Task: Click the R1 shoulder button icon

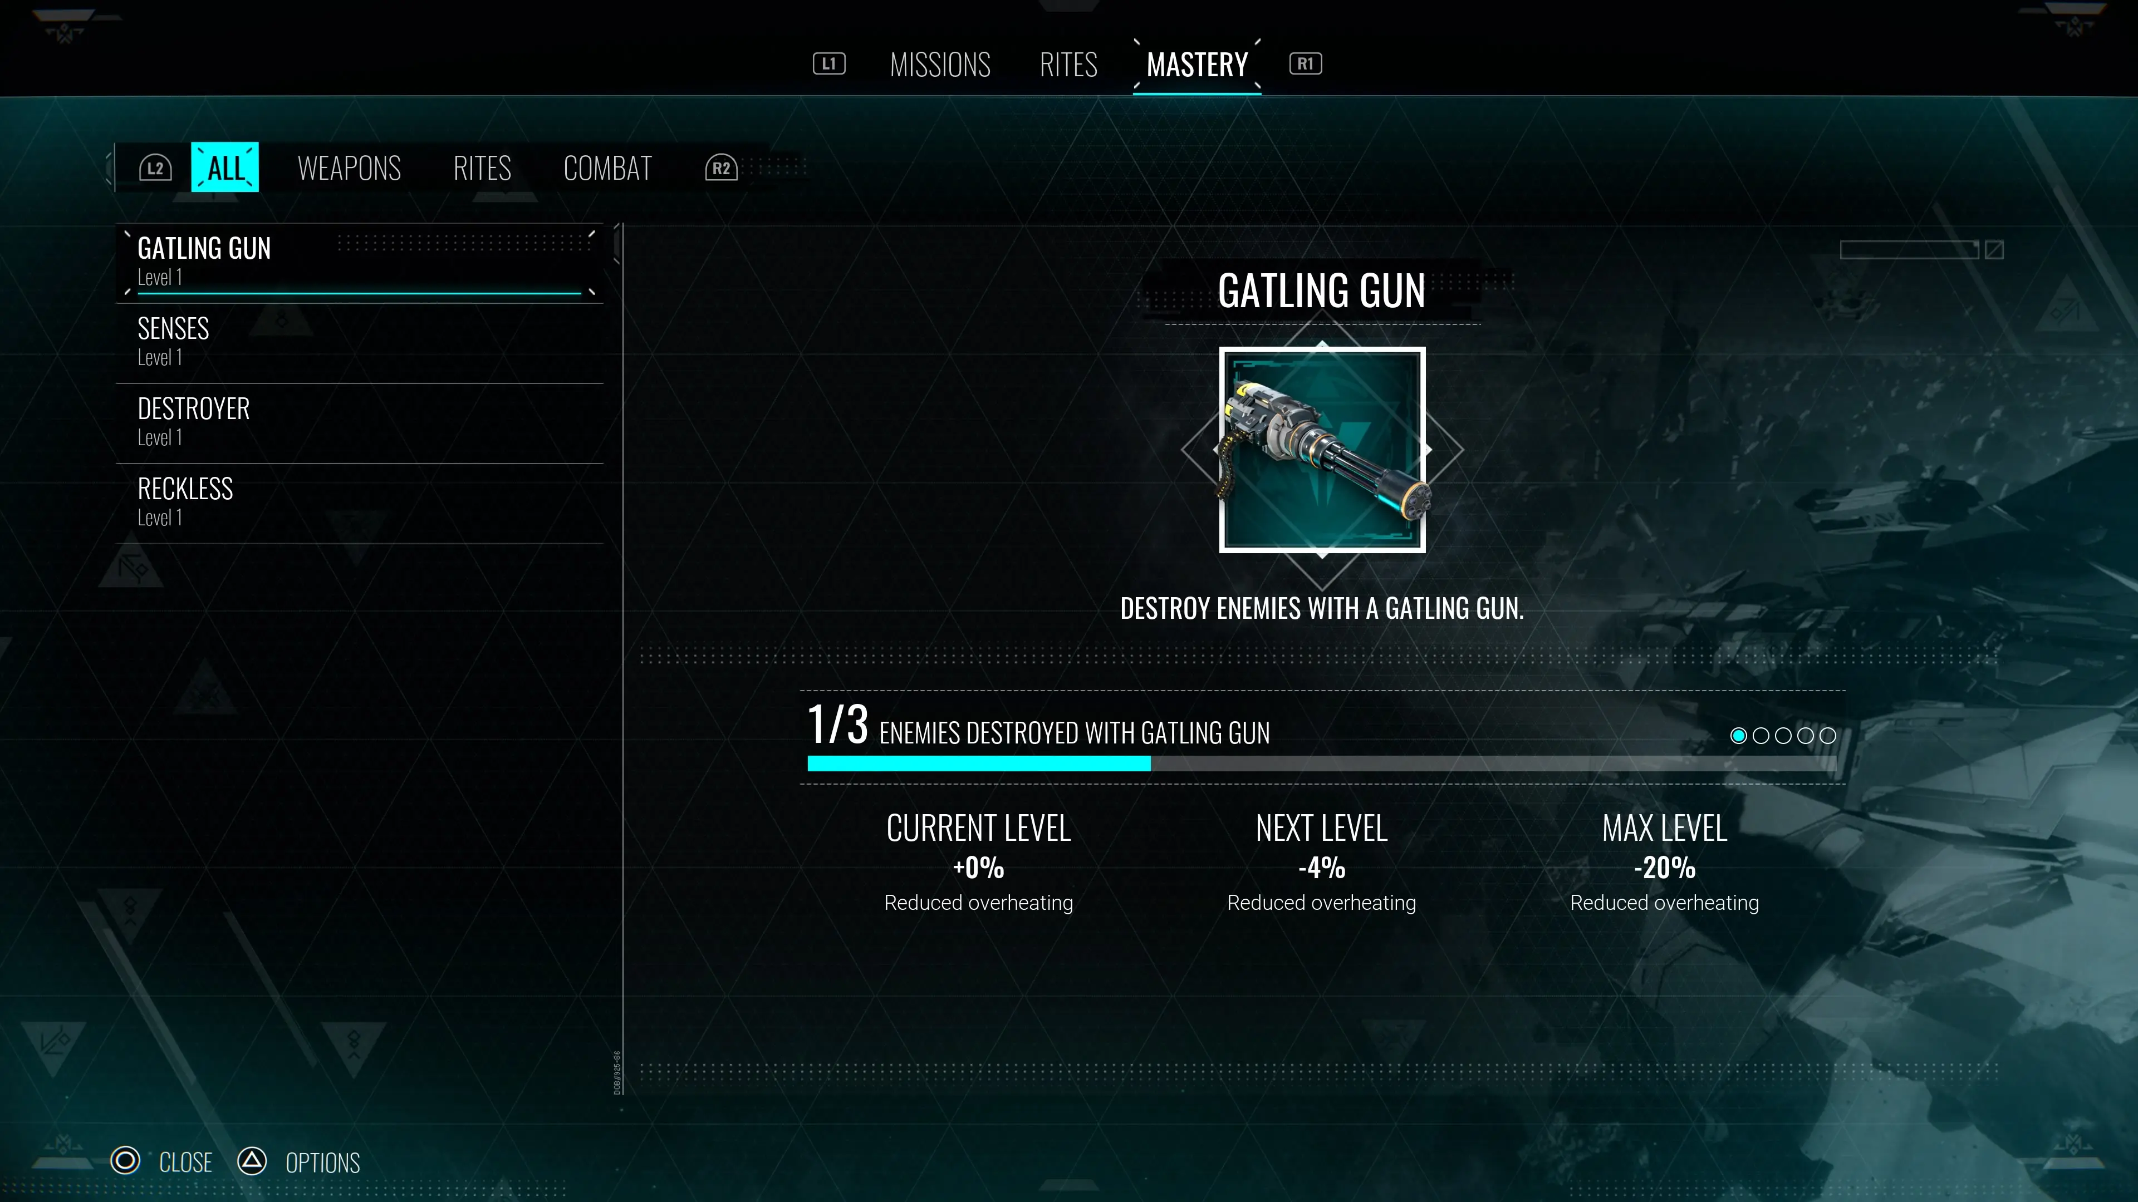Action: tap(1306, 64)
